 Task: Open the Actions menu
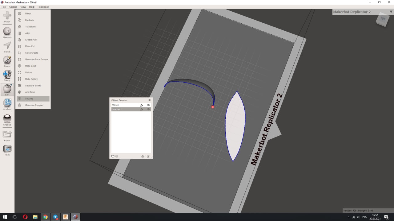click(13, 7)
